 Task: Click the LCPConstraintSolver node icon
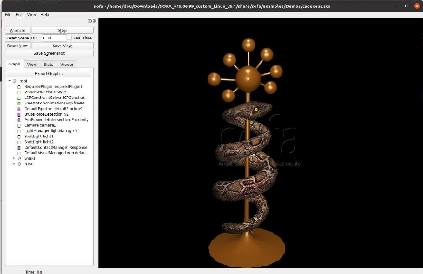pos(19,98)
